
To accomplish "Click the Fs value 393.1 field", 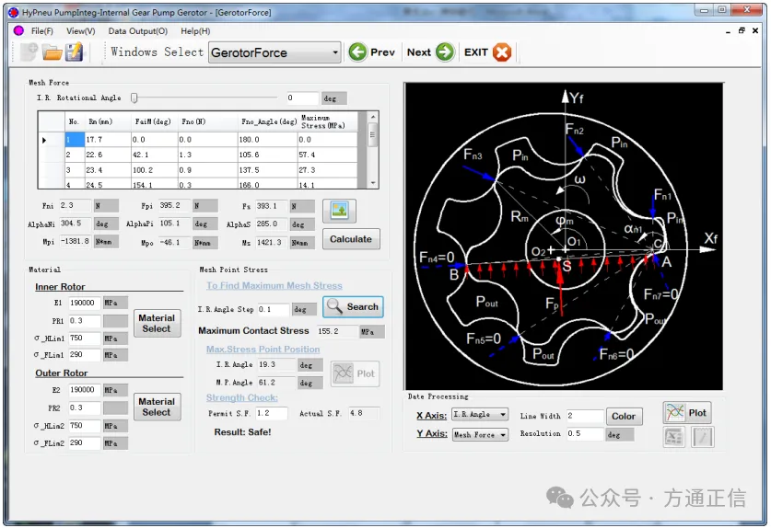I will point(272,206).
